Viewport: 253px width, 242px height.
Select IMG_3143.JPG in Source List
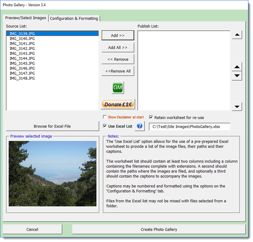(53, 53)
